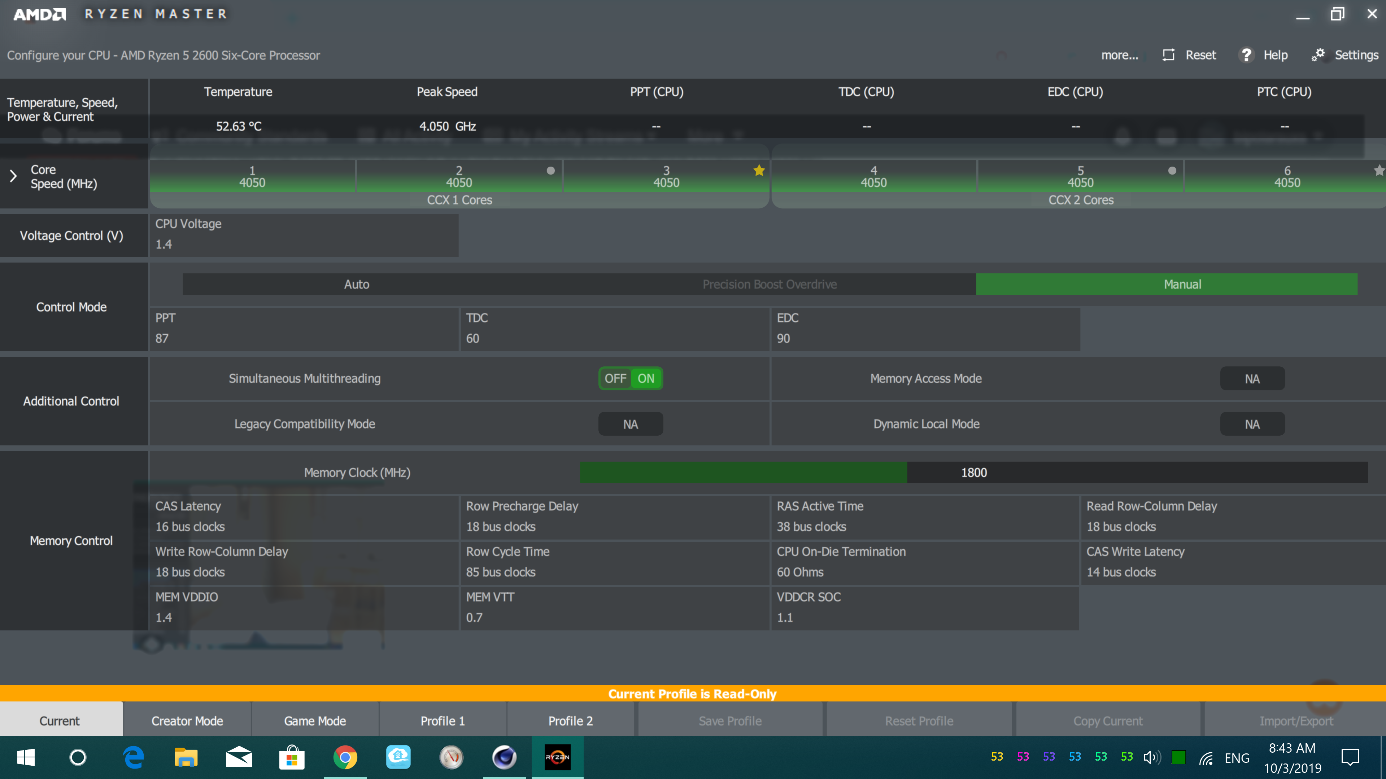Click the gold star on core 3
Image resolution: width=1386 pixels, height=779 pixels.
(x=759, y=171)
